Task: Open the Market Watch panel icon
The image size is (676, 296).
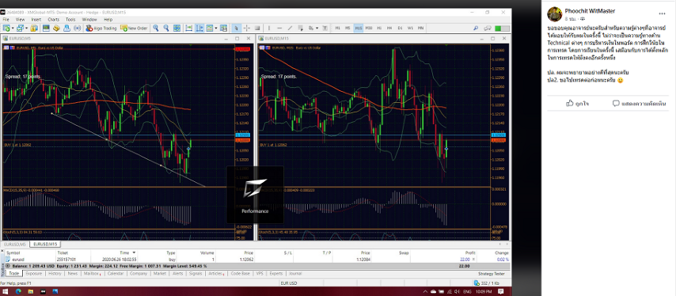Action: (46, 28)
